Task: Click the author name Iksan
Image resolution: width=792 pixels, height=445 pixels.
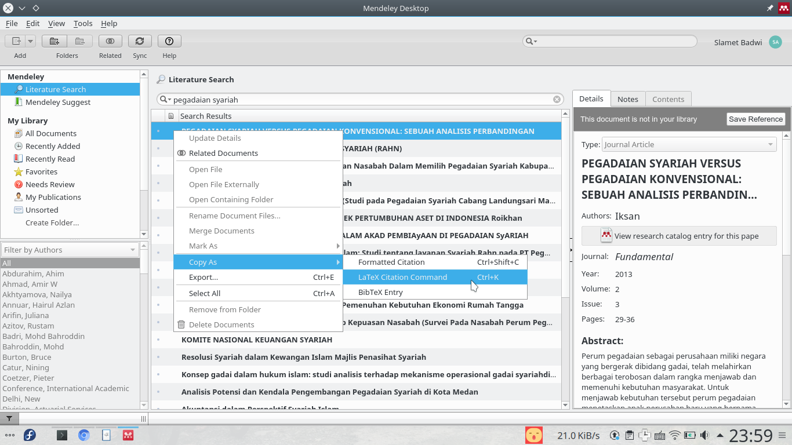Action: click(627, 216)
